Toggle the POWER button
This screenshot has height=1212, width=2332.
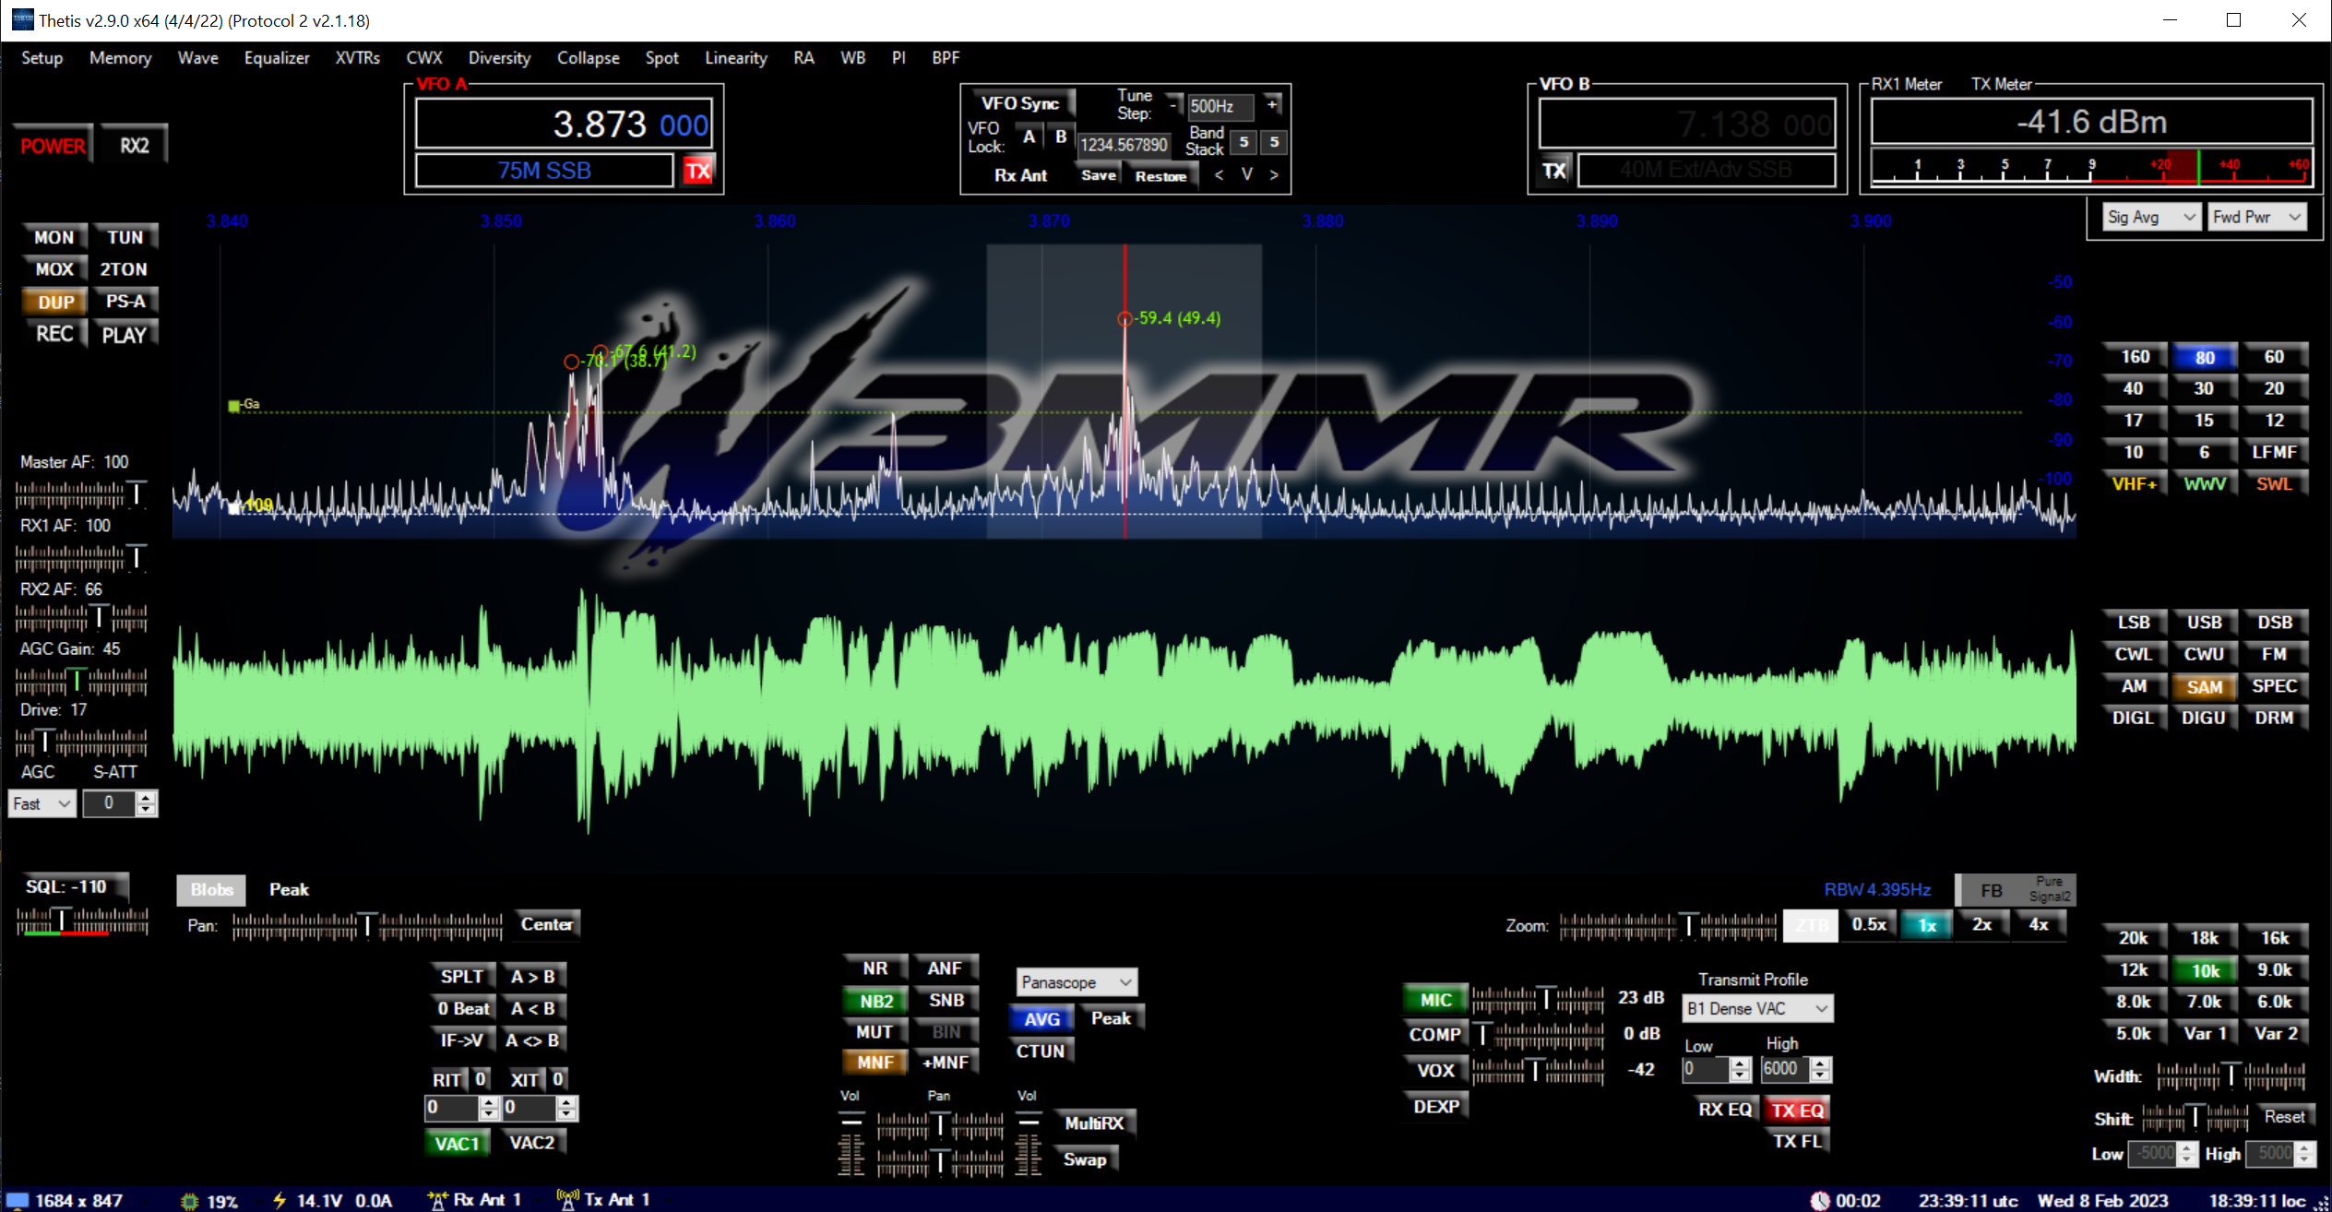53,146
